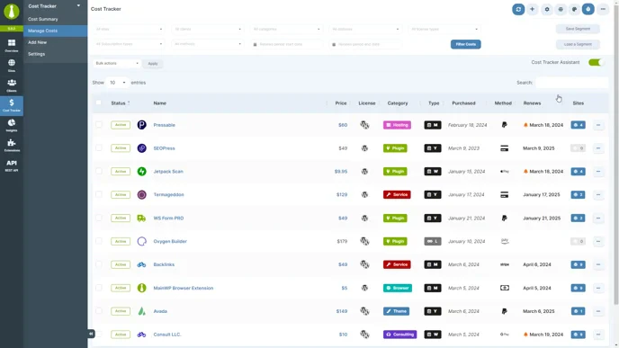Image resolution: width=619 pixels, height=348 pixels.
Task: Toggle the Cost Tracker Assistant switch
Action: pos(595,62)
